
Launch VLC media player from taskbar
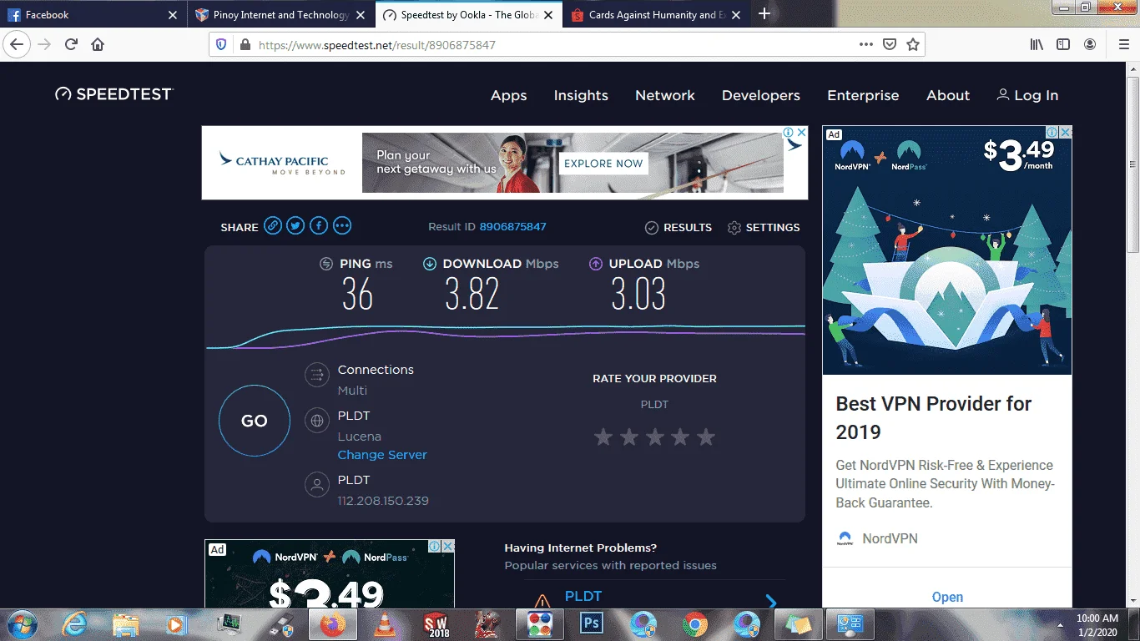(x=383, y=623)
